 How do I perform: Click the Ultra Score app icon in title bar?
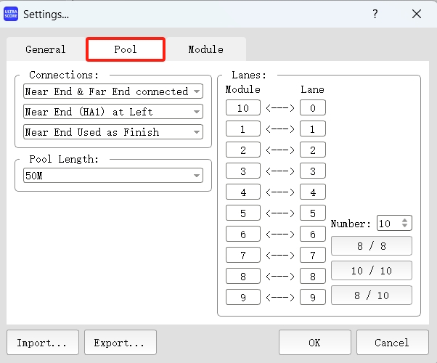click(12, 14)
